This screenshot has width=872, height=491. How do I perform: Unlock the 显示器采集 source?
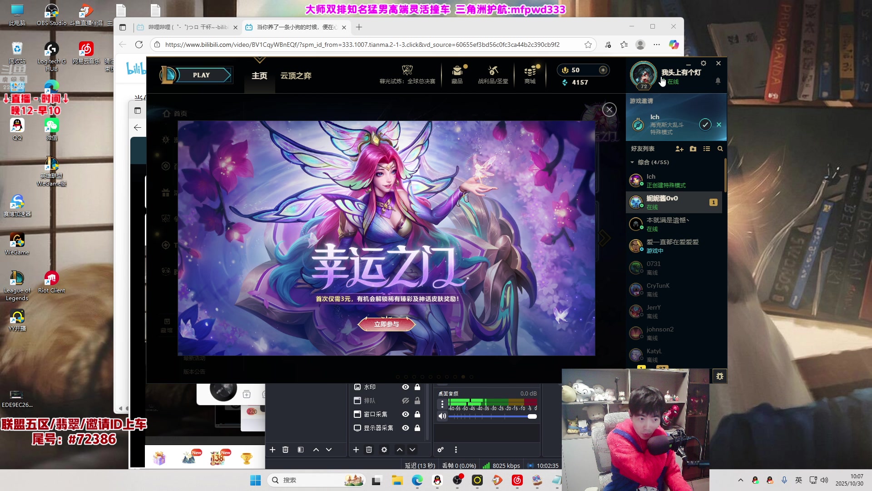pos(417,428)
